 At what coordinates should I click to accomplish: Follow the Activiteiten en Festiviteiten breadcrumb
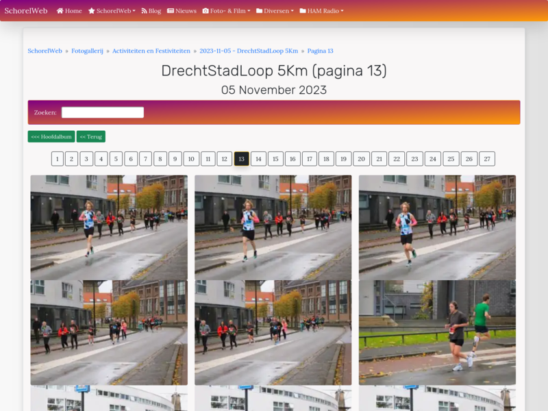(x=151, y=51)
